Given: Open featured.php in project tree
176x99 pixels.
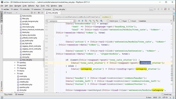Looking at the screenshot, I should pos(26,16).
